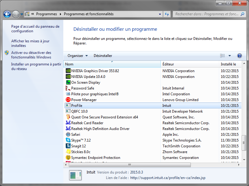Click the Snagit 12 icon
The image size is (249, 186).
point(68,146)
